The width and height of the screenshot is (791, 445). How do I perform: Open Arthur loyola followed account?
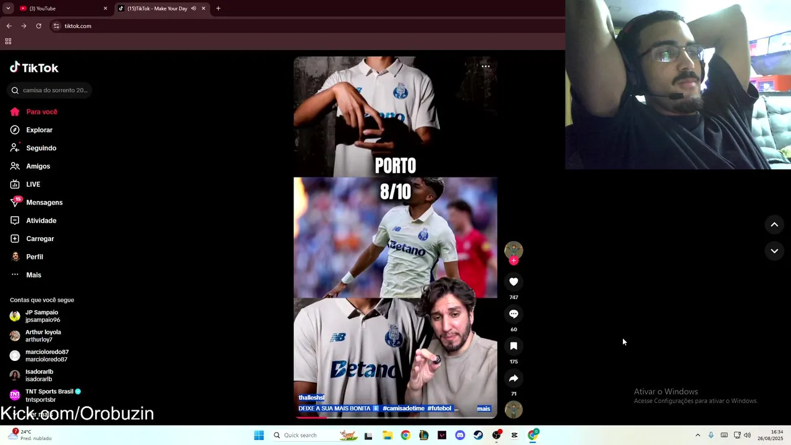tap(36, 336)
